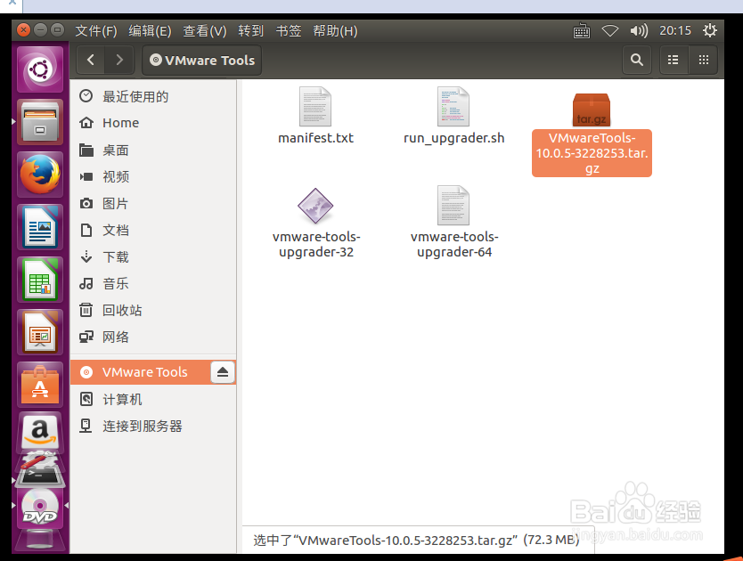Select the vmware-tools-upgrader-64 file

(454, 223)
